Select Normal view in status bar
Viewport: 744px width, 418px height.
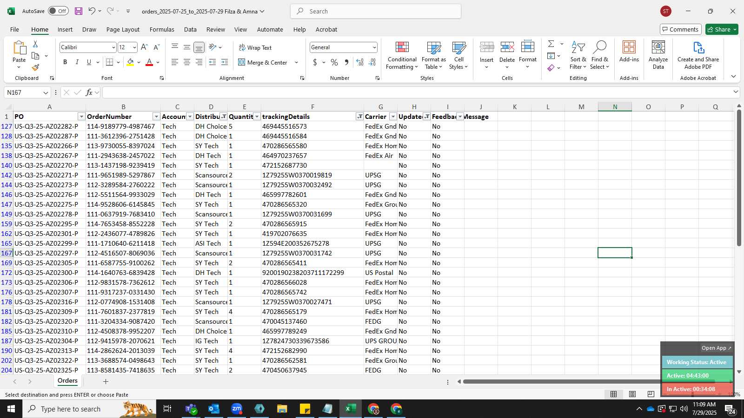click(614, 394)
